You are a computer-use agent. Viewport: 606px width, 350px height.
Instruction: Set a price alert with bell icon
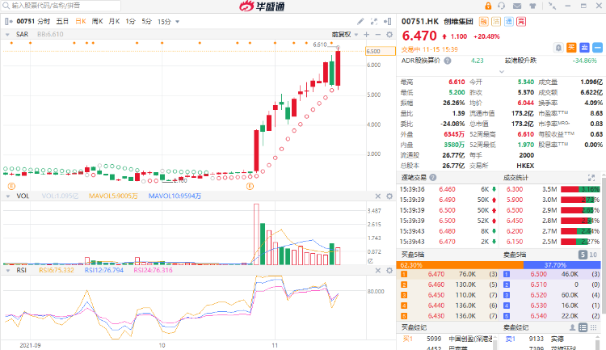558,48
